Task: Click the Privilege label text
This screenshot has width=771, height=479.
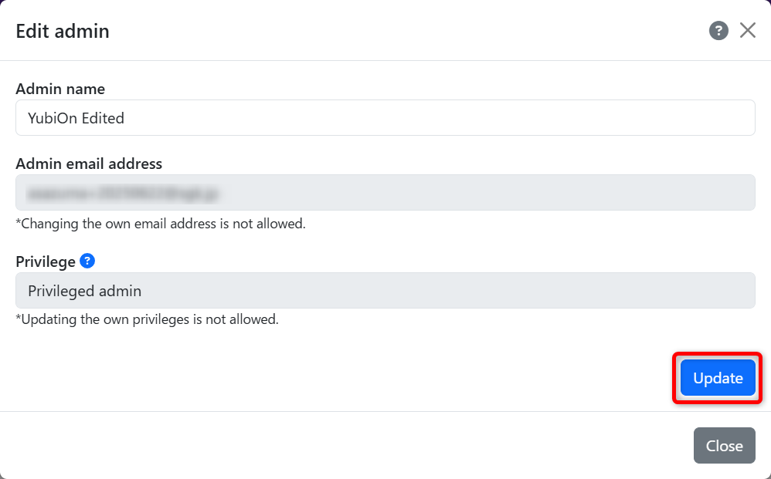Action: 46,261
